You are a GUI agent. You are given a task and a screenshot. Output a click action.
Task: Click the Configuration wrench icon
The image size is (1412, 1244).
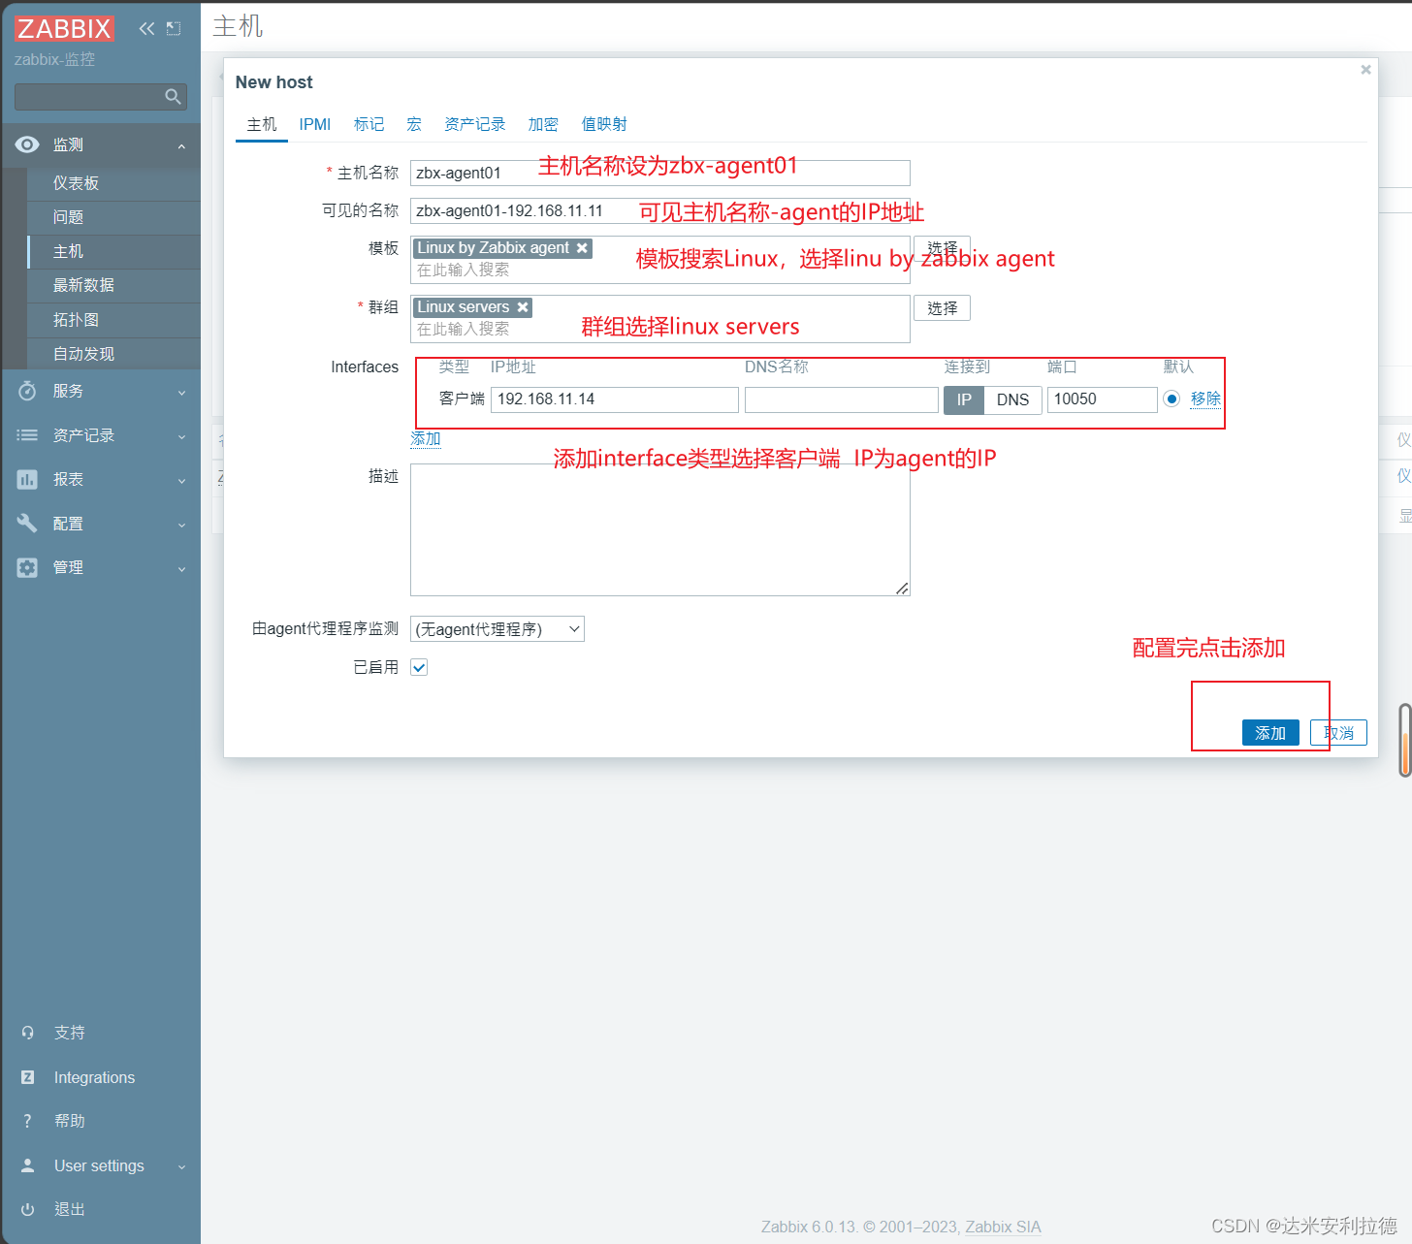pyautogui.click(x=27, y=524)
